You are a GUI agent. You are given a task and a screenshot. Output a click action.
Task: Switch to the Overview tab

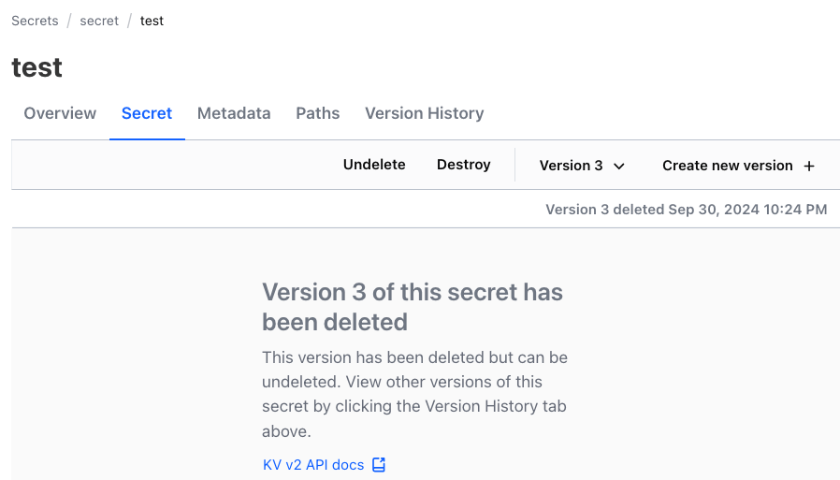tap(60, 113)
